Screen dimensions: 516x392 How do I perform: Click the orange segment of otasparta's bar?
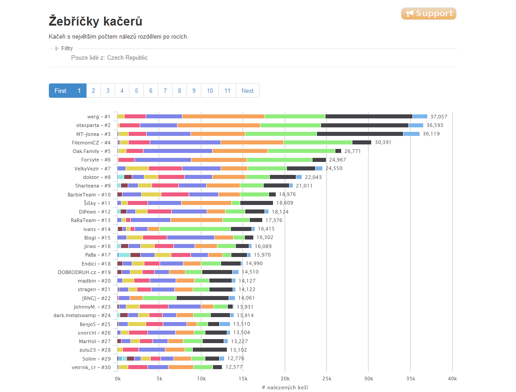(218, 126)
